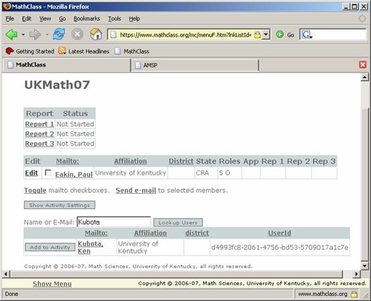Viewport: 371px width, 301px height.
Task: Click the Eakin, Paul mailto link
Action: (74, 174)
